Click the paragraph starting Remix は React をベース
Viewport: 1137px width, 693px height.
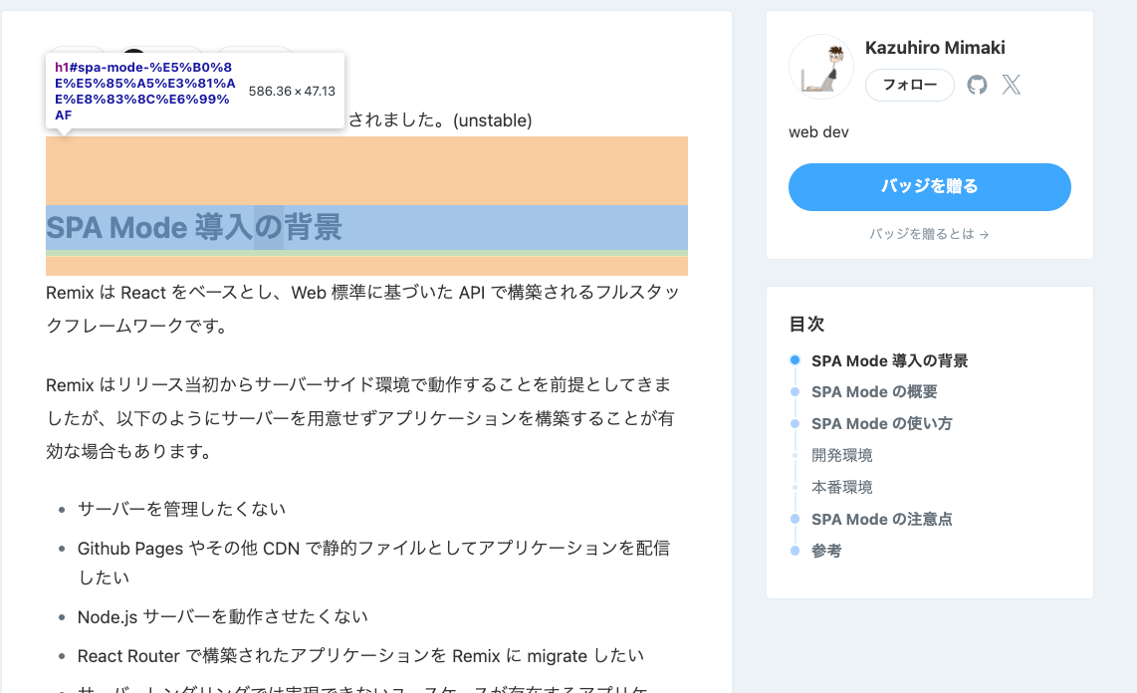pos(362,310)
